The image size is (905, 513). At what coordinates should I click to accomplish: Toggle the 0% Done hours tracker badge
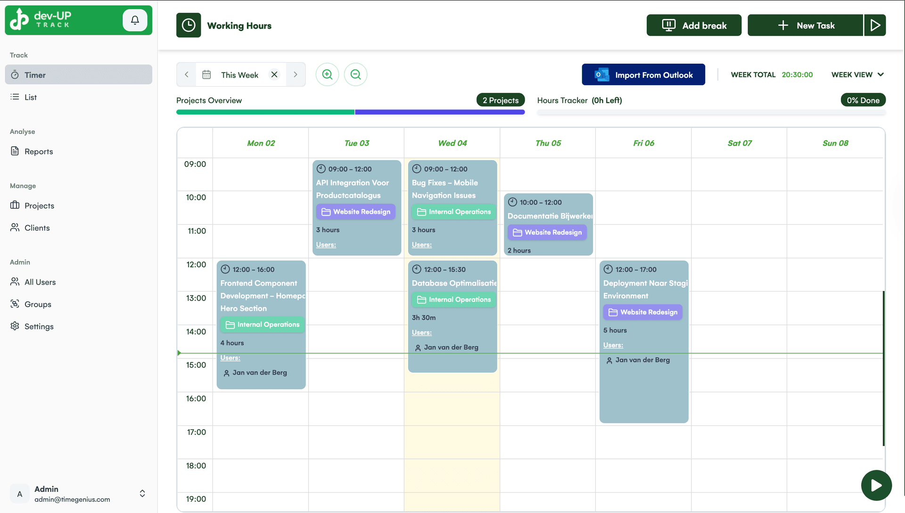click(863, 100)
